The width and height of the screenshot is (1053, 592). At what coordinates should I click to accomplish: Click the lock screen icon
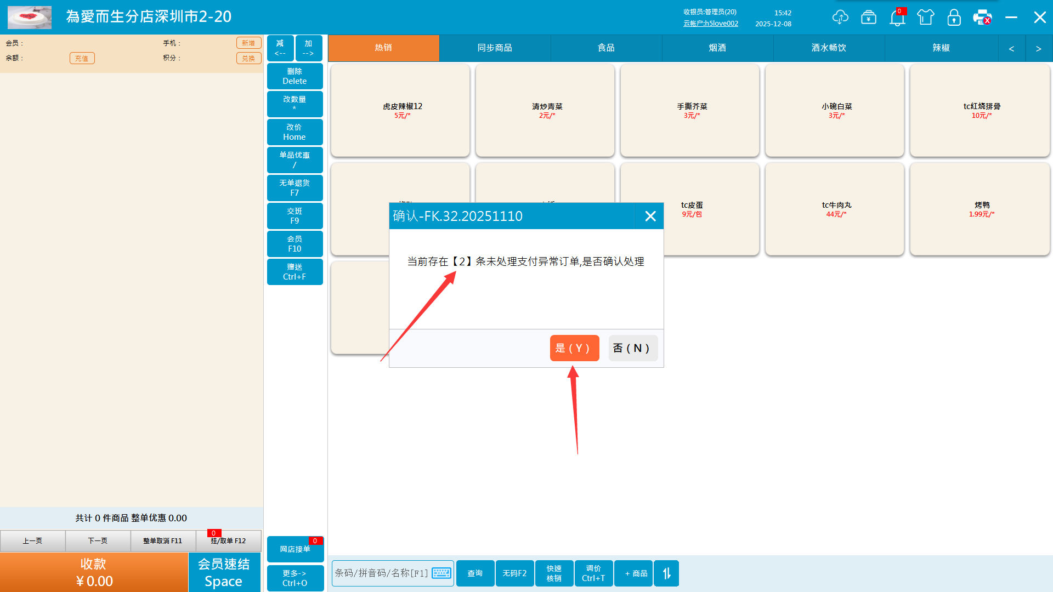[954, 18]
